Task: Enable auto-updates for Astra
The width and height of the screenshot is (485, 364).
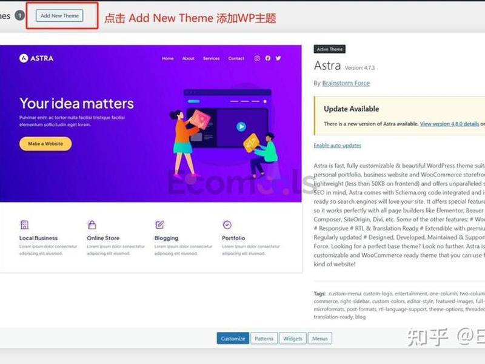Action: tap(337, 145)
